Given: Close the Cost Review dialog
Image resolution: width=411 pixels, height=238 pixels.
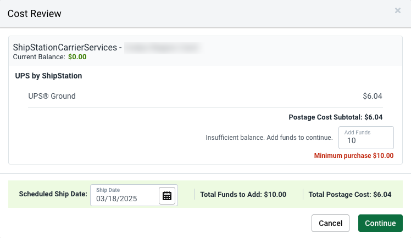Looking at the screenshot, I should 398,10.
